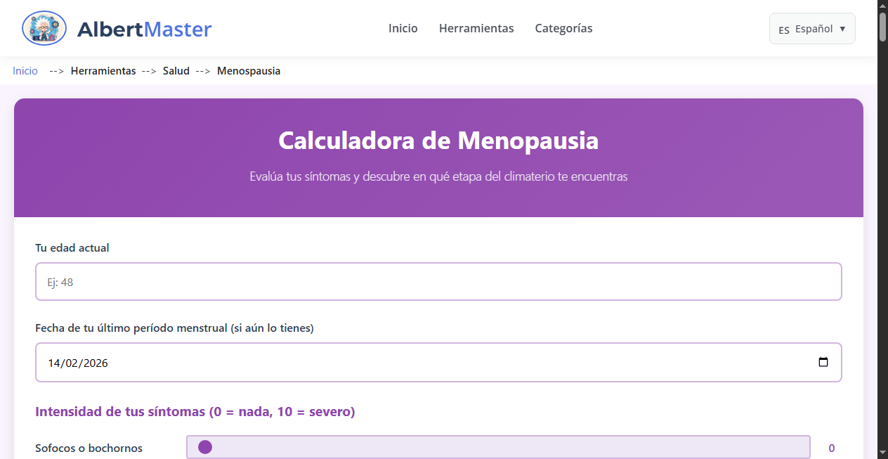Expand the language selector arrow
Image resolution: width=888 pixels, height=459 pixels.
(x=841, y=28)
